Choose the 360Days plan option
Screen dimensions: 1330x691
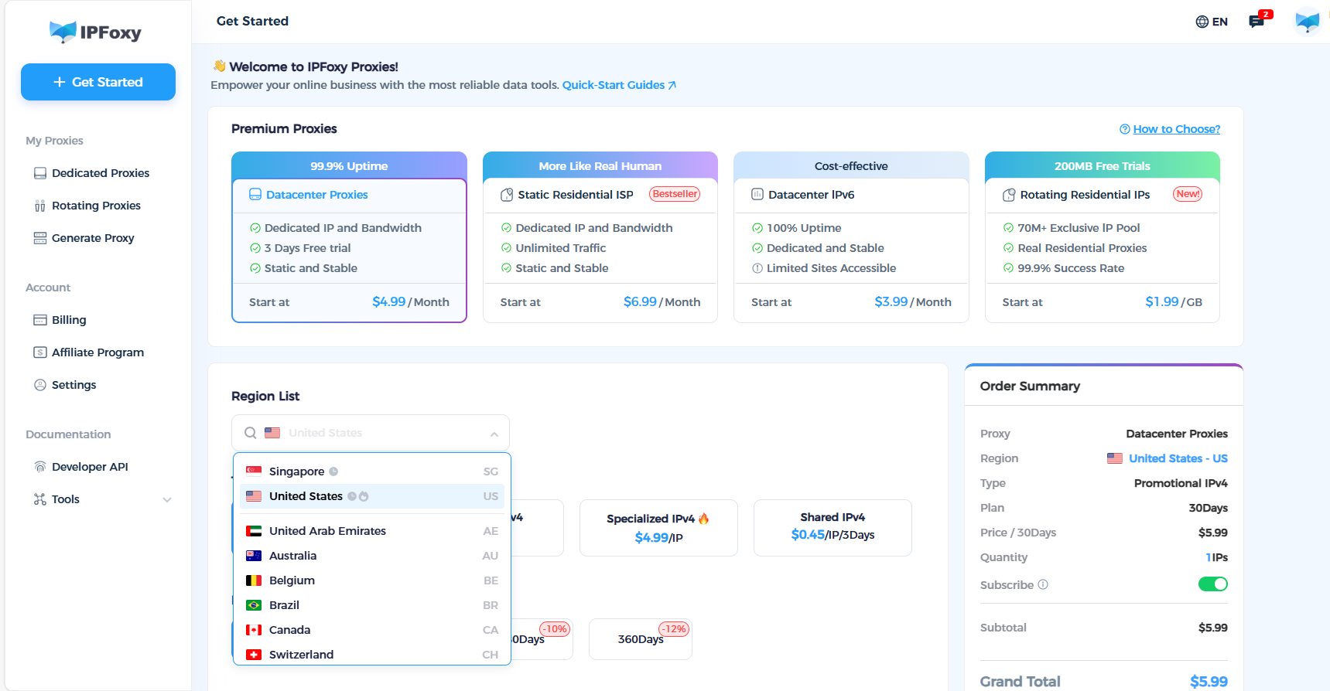[x=641, y=639]
